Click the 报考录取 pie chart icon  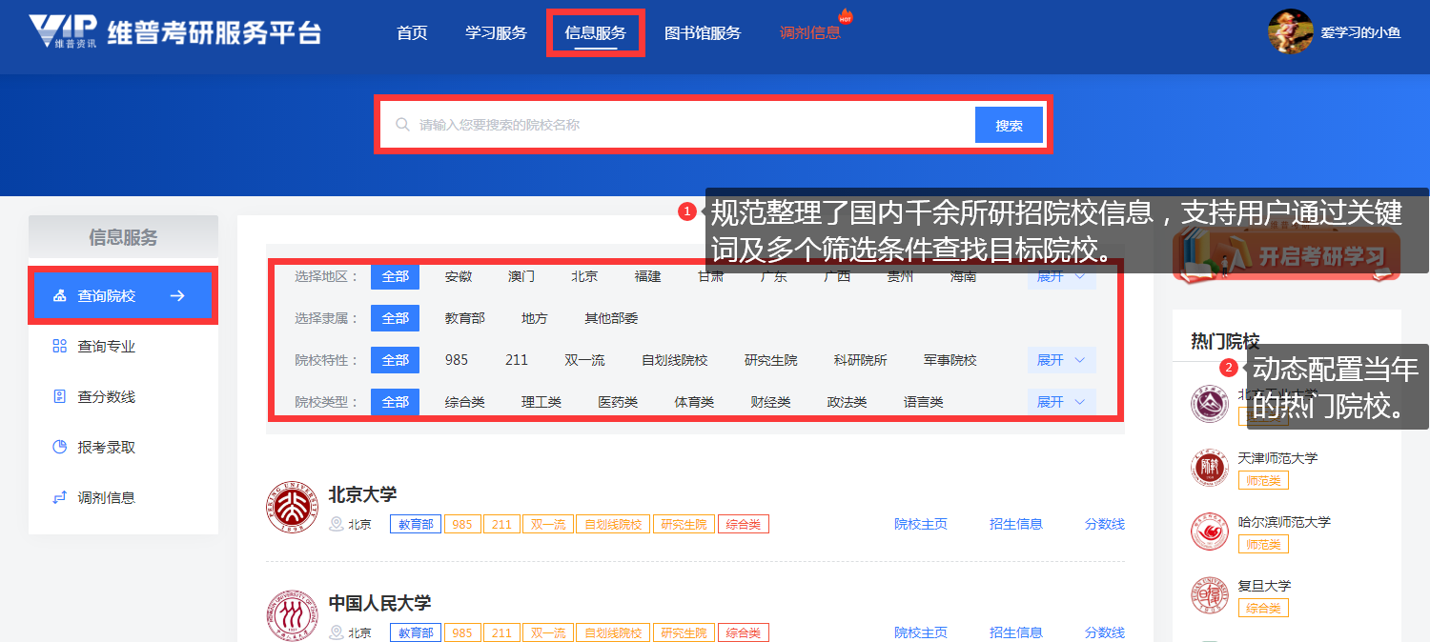click(60, 448)
